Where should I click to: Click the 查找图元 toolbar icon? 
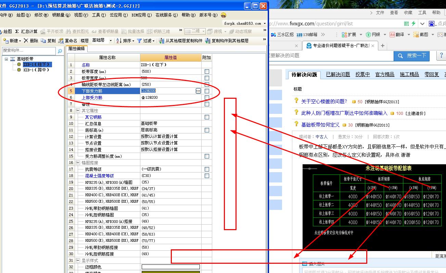pyautogui.click(x=68, y=31)
